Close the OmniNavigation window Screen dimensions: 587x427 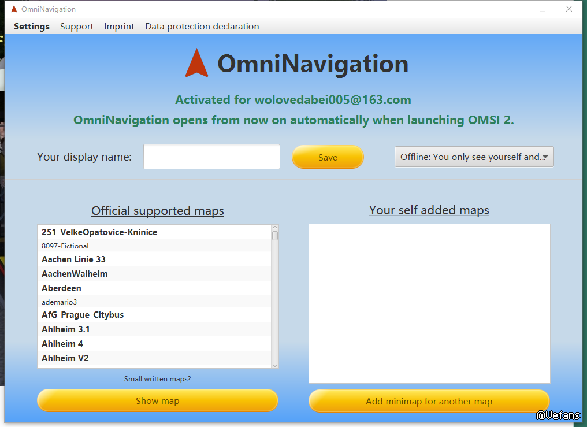pos(569,9)
